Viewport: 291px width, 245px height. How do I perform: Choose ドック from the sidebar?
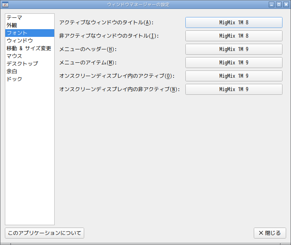(x=15, y=79)
